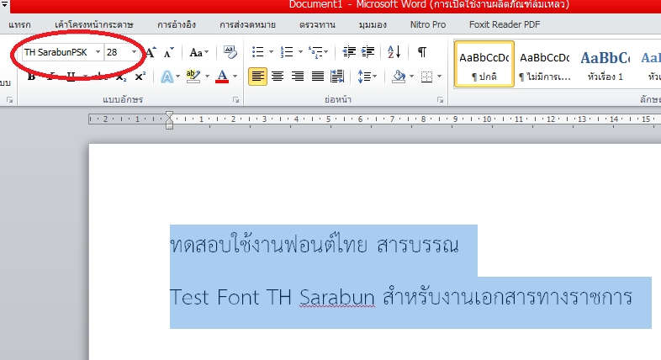
Task: Click the Thai Distributed alignment icon
Action: (337, 77)
